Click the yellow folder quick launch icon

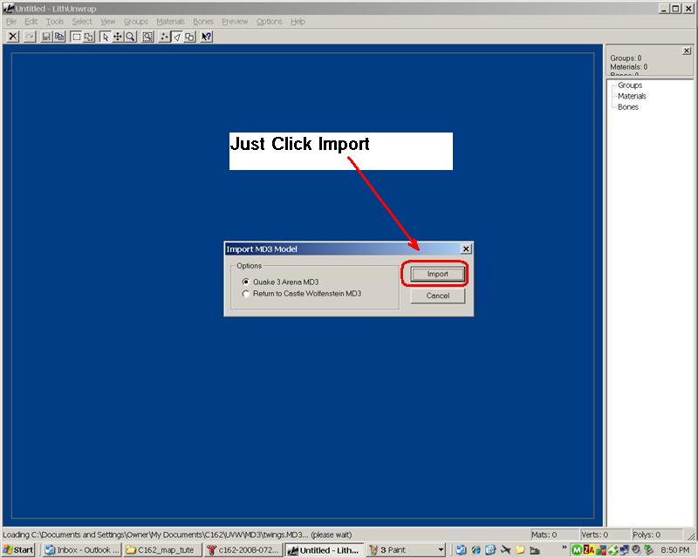point(520,550)
